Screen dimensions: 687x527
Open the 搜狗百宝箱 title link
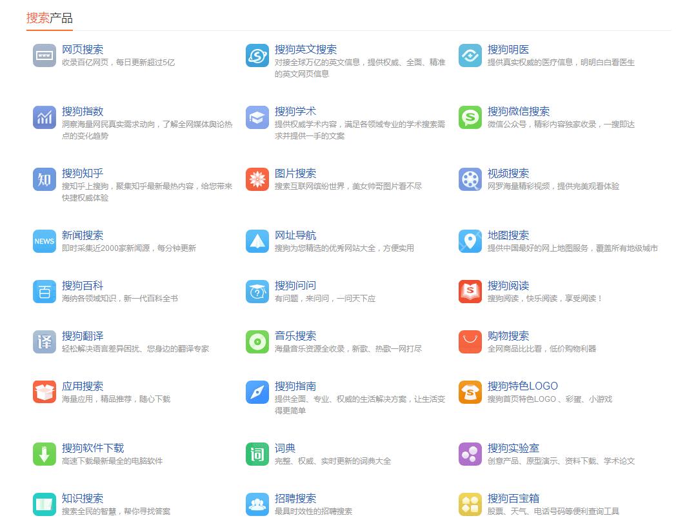513,498
